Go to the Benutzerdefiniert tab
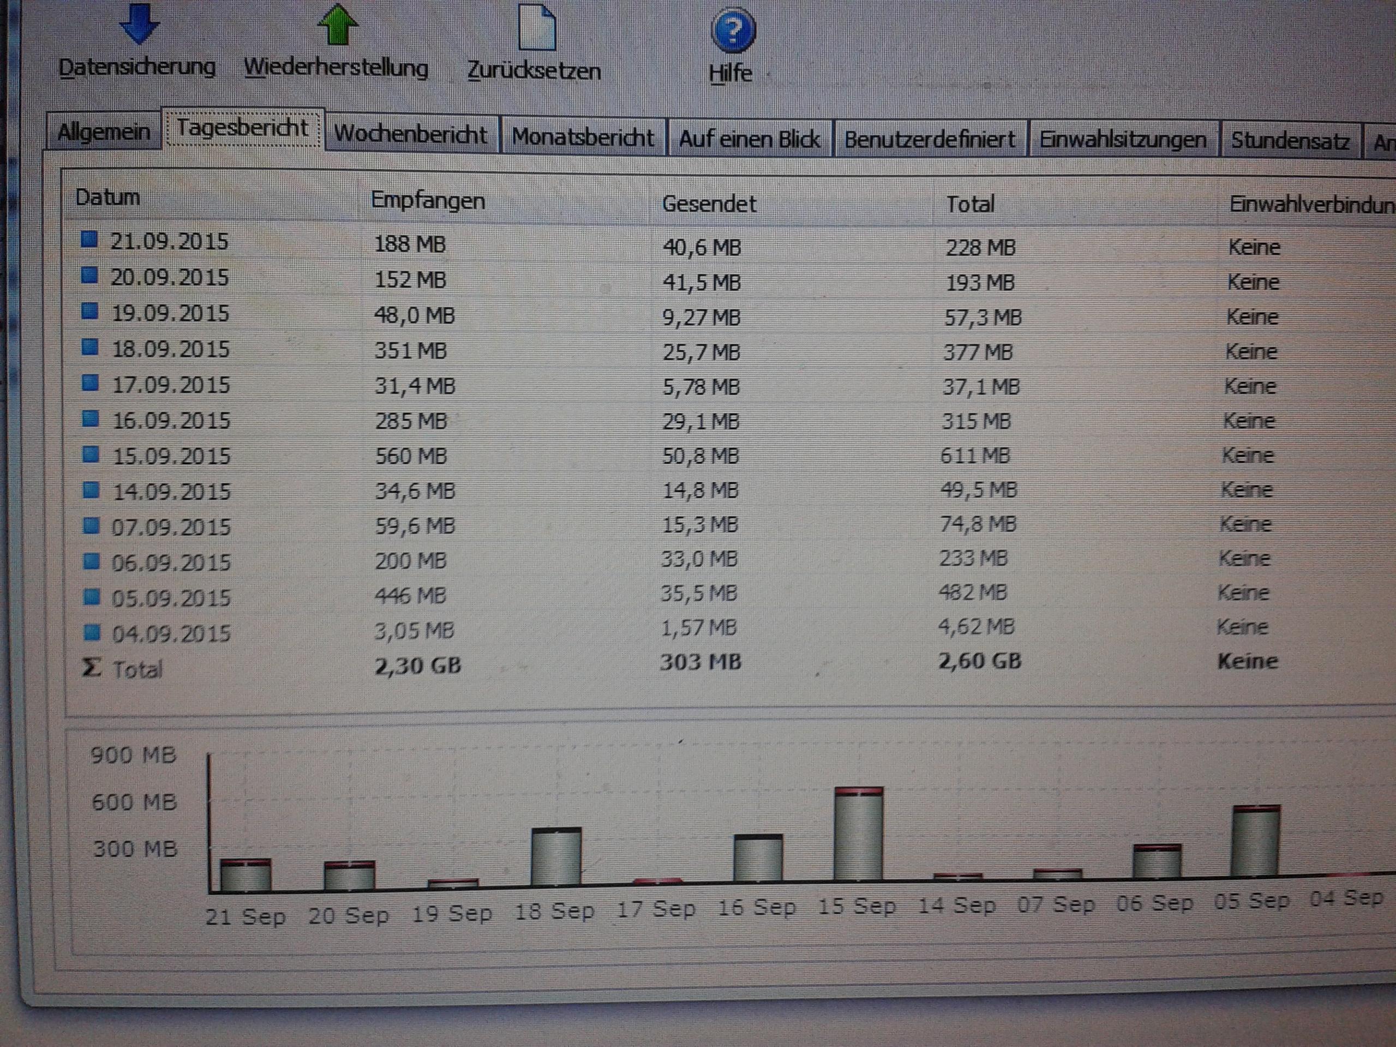 point(930,140)
